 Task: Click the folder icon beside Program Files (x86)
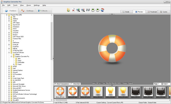(x=9, y=15)
